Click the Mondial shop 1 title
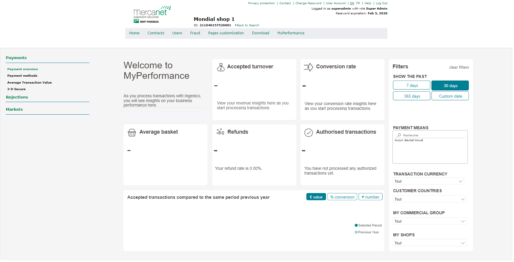Screen dimensions: 514x262 [x=214, y=19]
